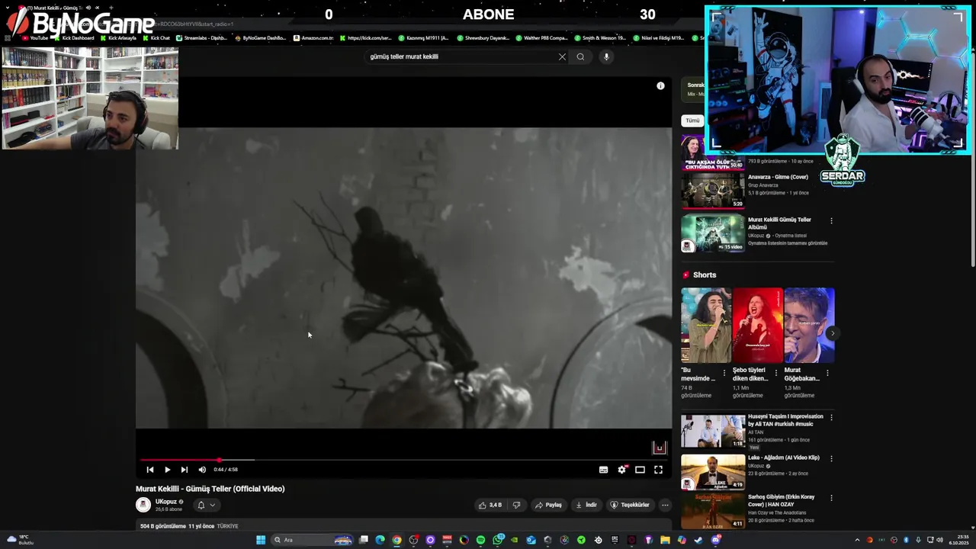Viewport: 976px width, 549px height.
Task: Open Murat Göğebakan short thumbnail
Action: (809, 325)
